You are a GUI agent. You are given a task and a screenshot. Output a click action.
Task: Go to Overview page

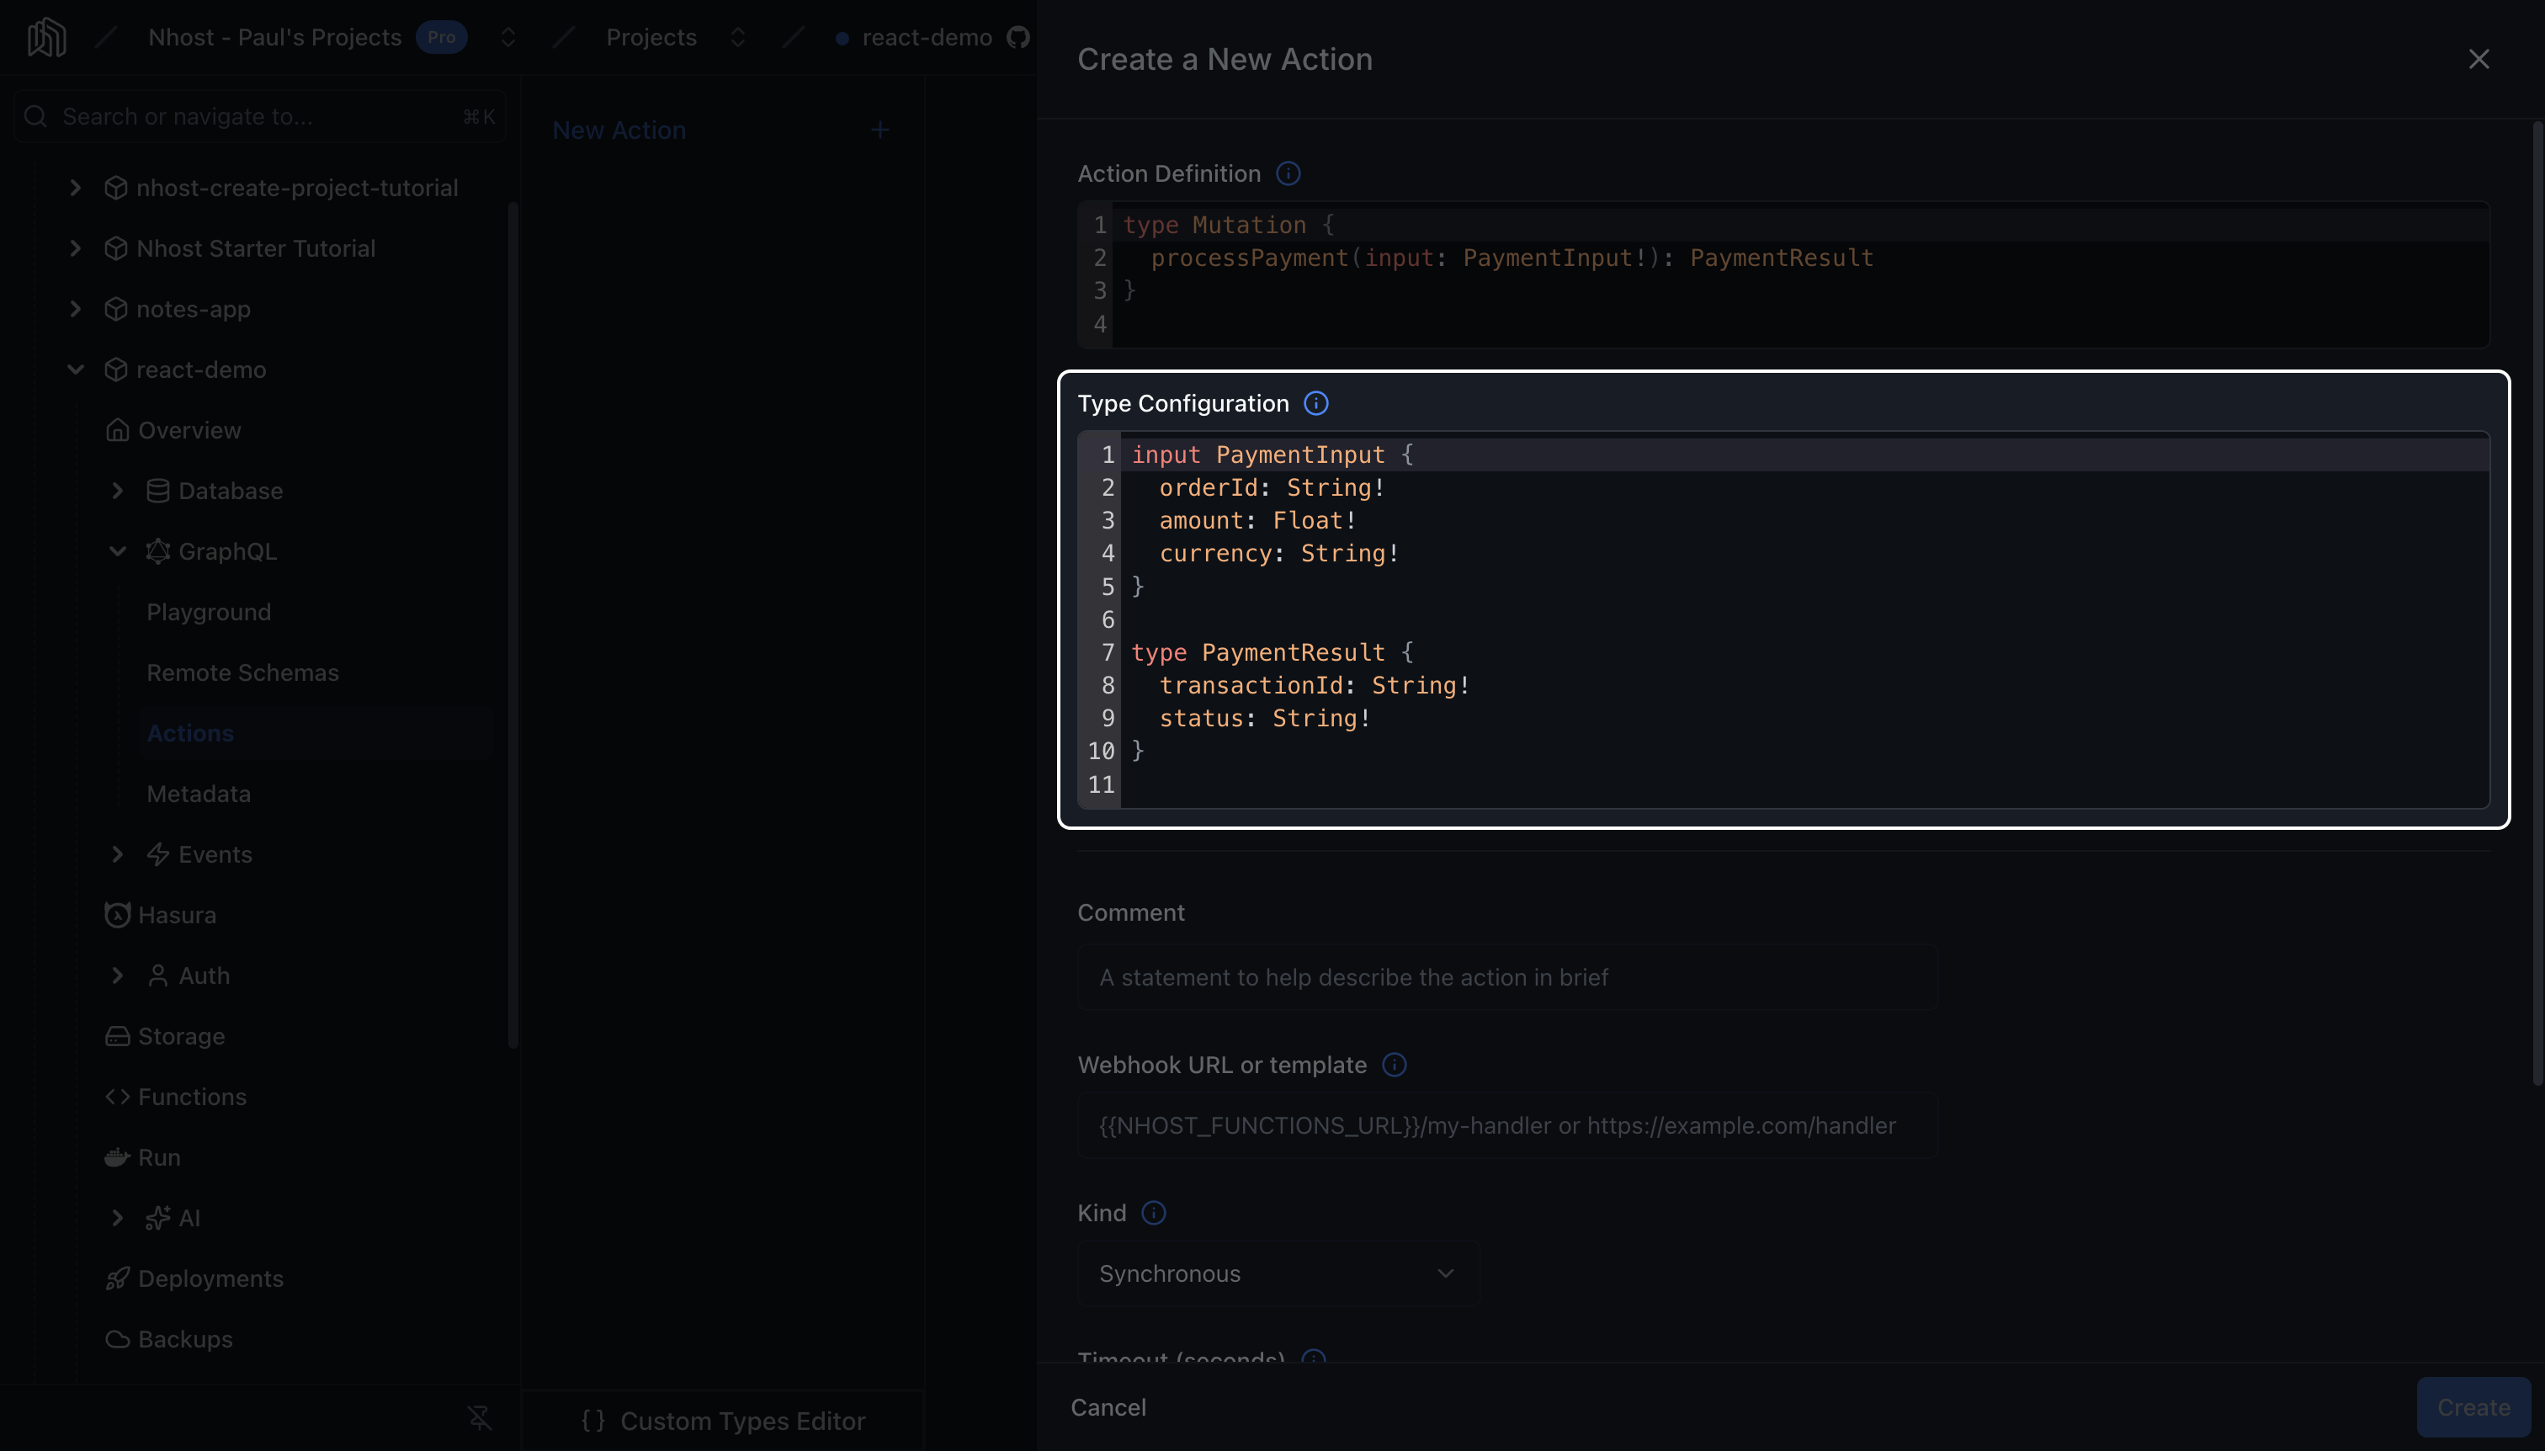[x=189, y=431]
